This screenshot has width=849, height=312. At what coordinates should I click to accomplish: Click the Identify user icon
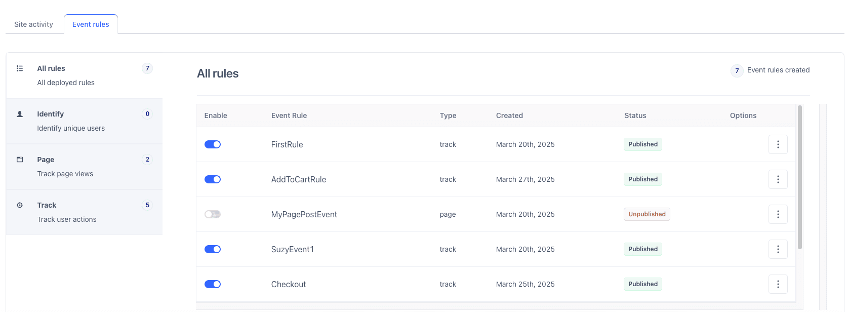click(x=20, y=114)
